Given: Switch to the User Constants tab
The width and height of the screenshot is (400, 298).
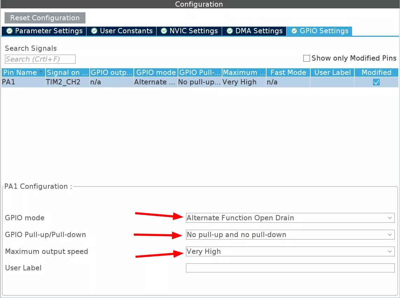Looking at the screenshot, I should [x=122, y=31].
